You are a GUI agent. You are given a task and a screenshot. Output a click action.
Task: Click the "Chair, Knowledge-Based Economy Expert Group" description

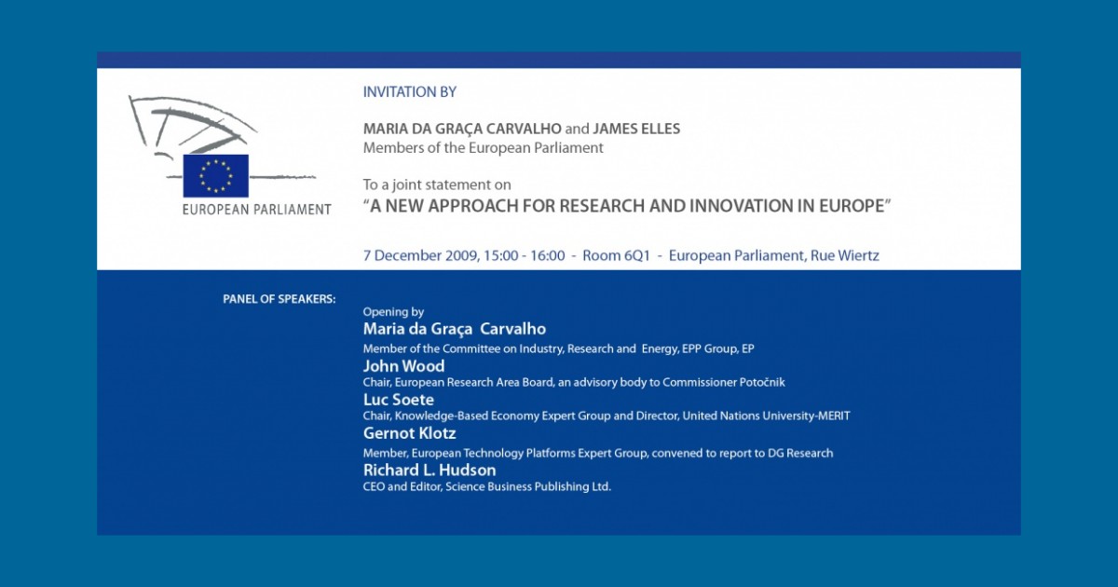(x=607, y=416)
